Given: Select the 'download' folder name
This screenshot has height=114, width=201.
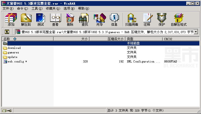Looking at the screenshot, I should point(14,48).
